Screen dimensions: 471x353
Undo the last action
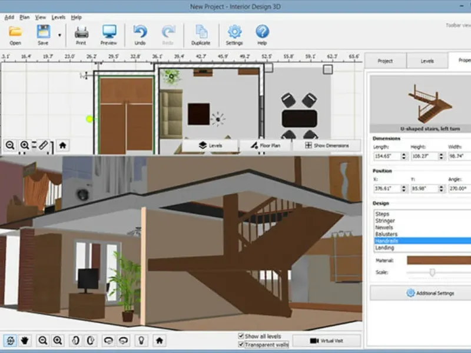tap(140, 34)
